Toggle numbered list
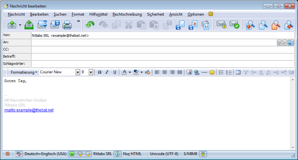Image resolution: width=298 pixels, height=160 pixels. pyautogui.click(x=229, y=72)
